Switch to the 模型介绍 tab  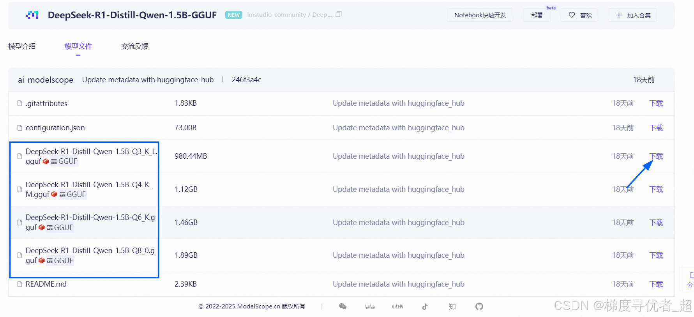(x=22, y=46)
